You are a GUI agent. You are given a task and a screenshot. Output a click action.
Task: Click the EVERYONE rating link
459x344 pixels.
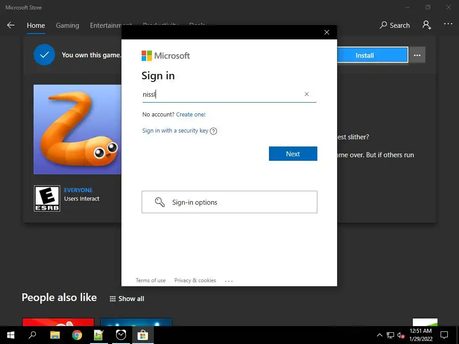click(x=78, y=190)
